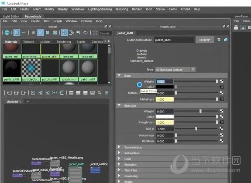The image size is (251, 183).
Task: Add selected nodes to the graph
Action: (40, 93)
